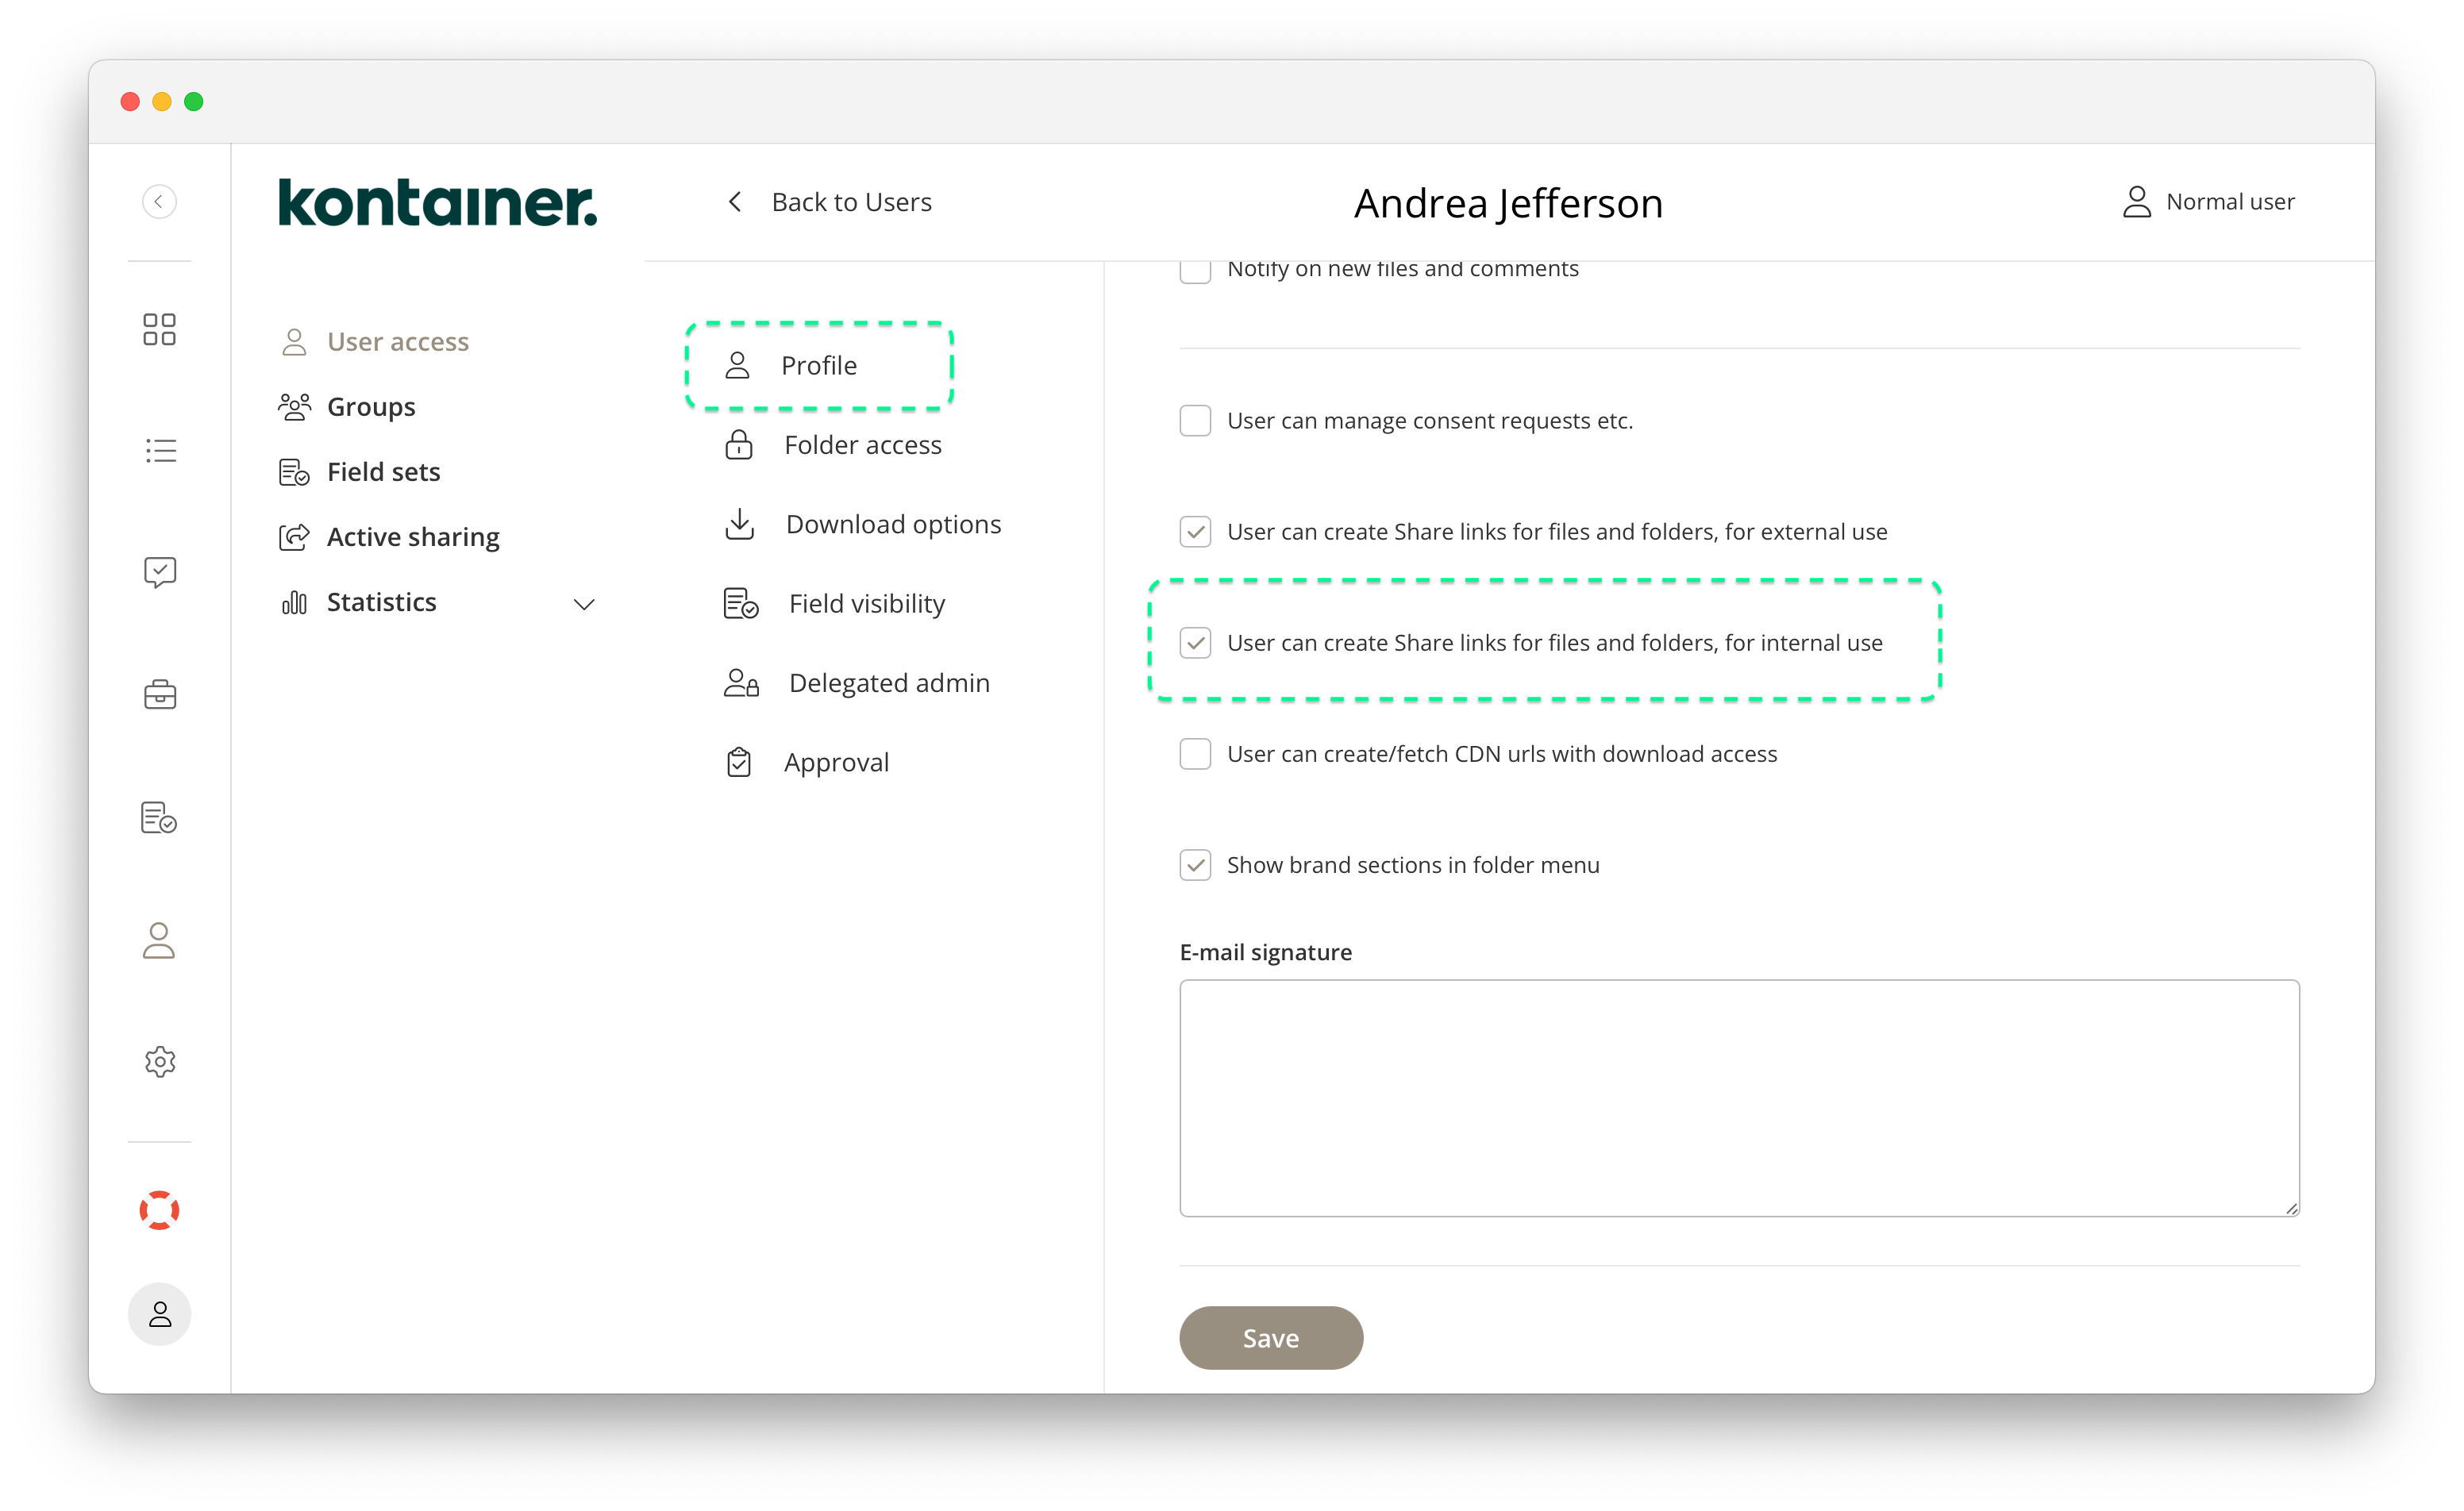
Task: Check user can manage consent requests
Action: point(1195,420)
